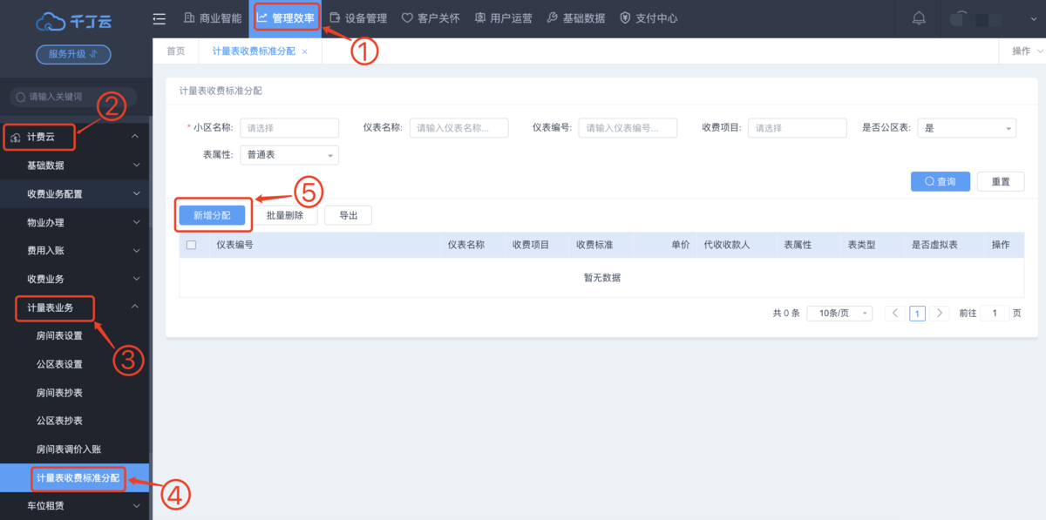This screenshot has height=520, width=1046.
Task: Open 商业智能 top menu
Action: (213, 18)
